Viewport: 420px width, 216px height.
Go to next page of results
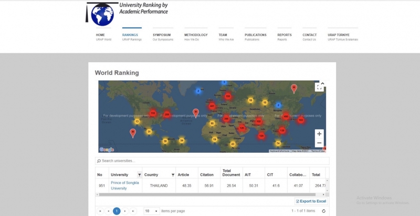(125, 211)
